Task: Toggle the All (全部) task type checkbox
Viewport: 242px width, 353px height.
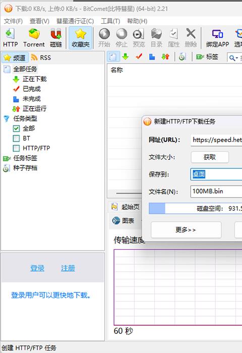Action: click(16, 129)
